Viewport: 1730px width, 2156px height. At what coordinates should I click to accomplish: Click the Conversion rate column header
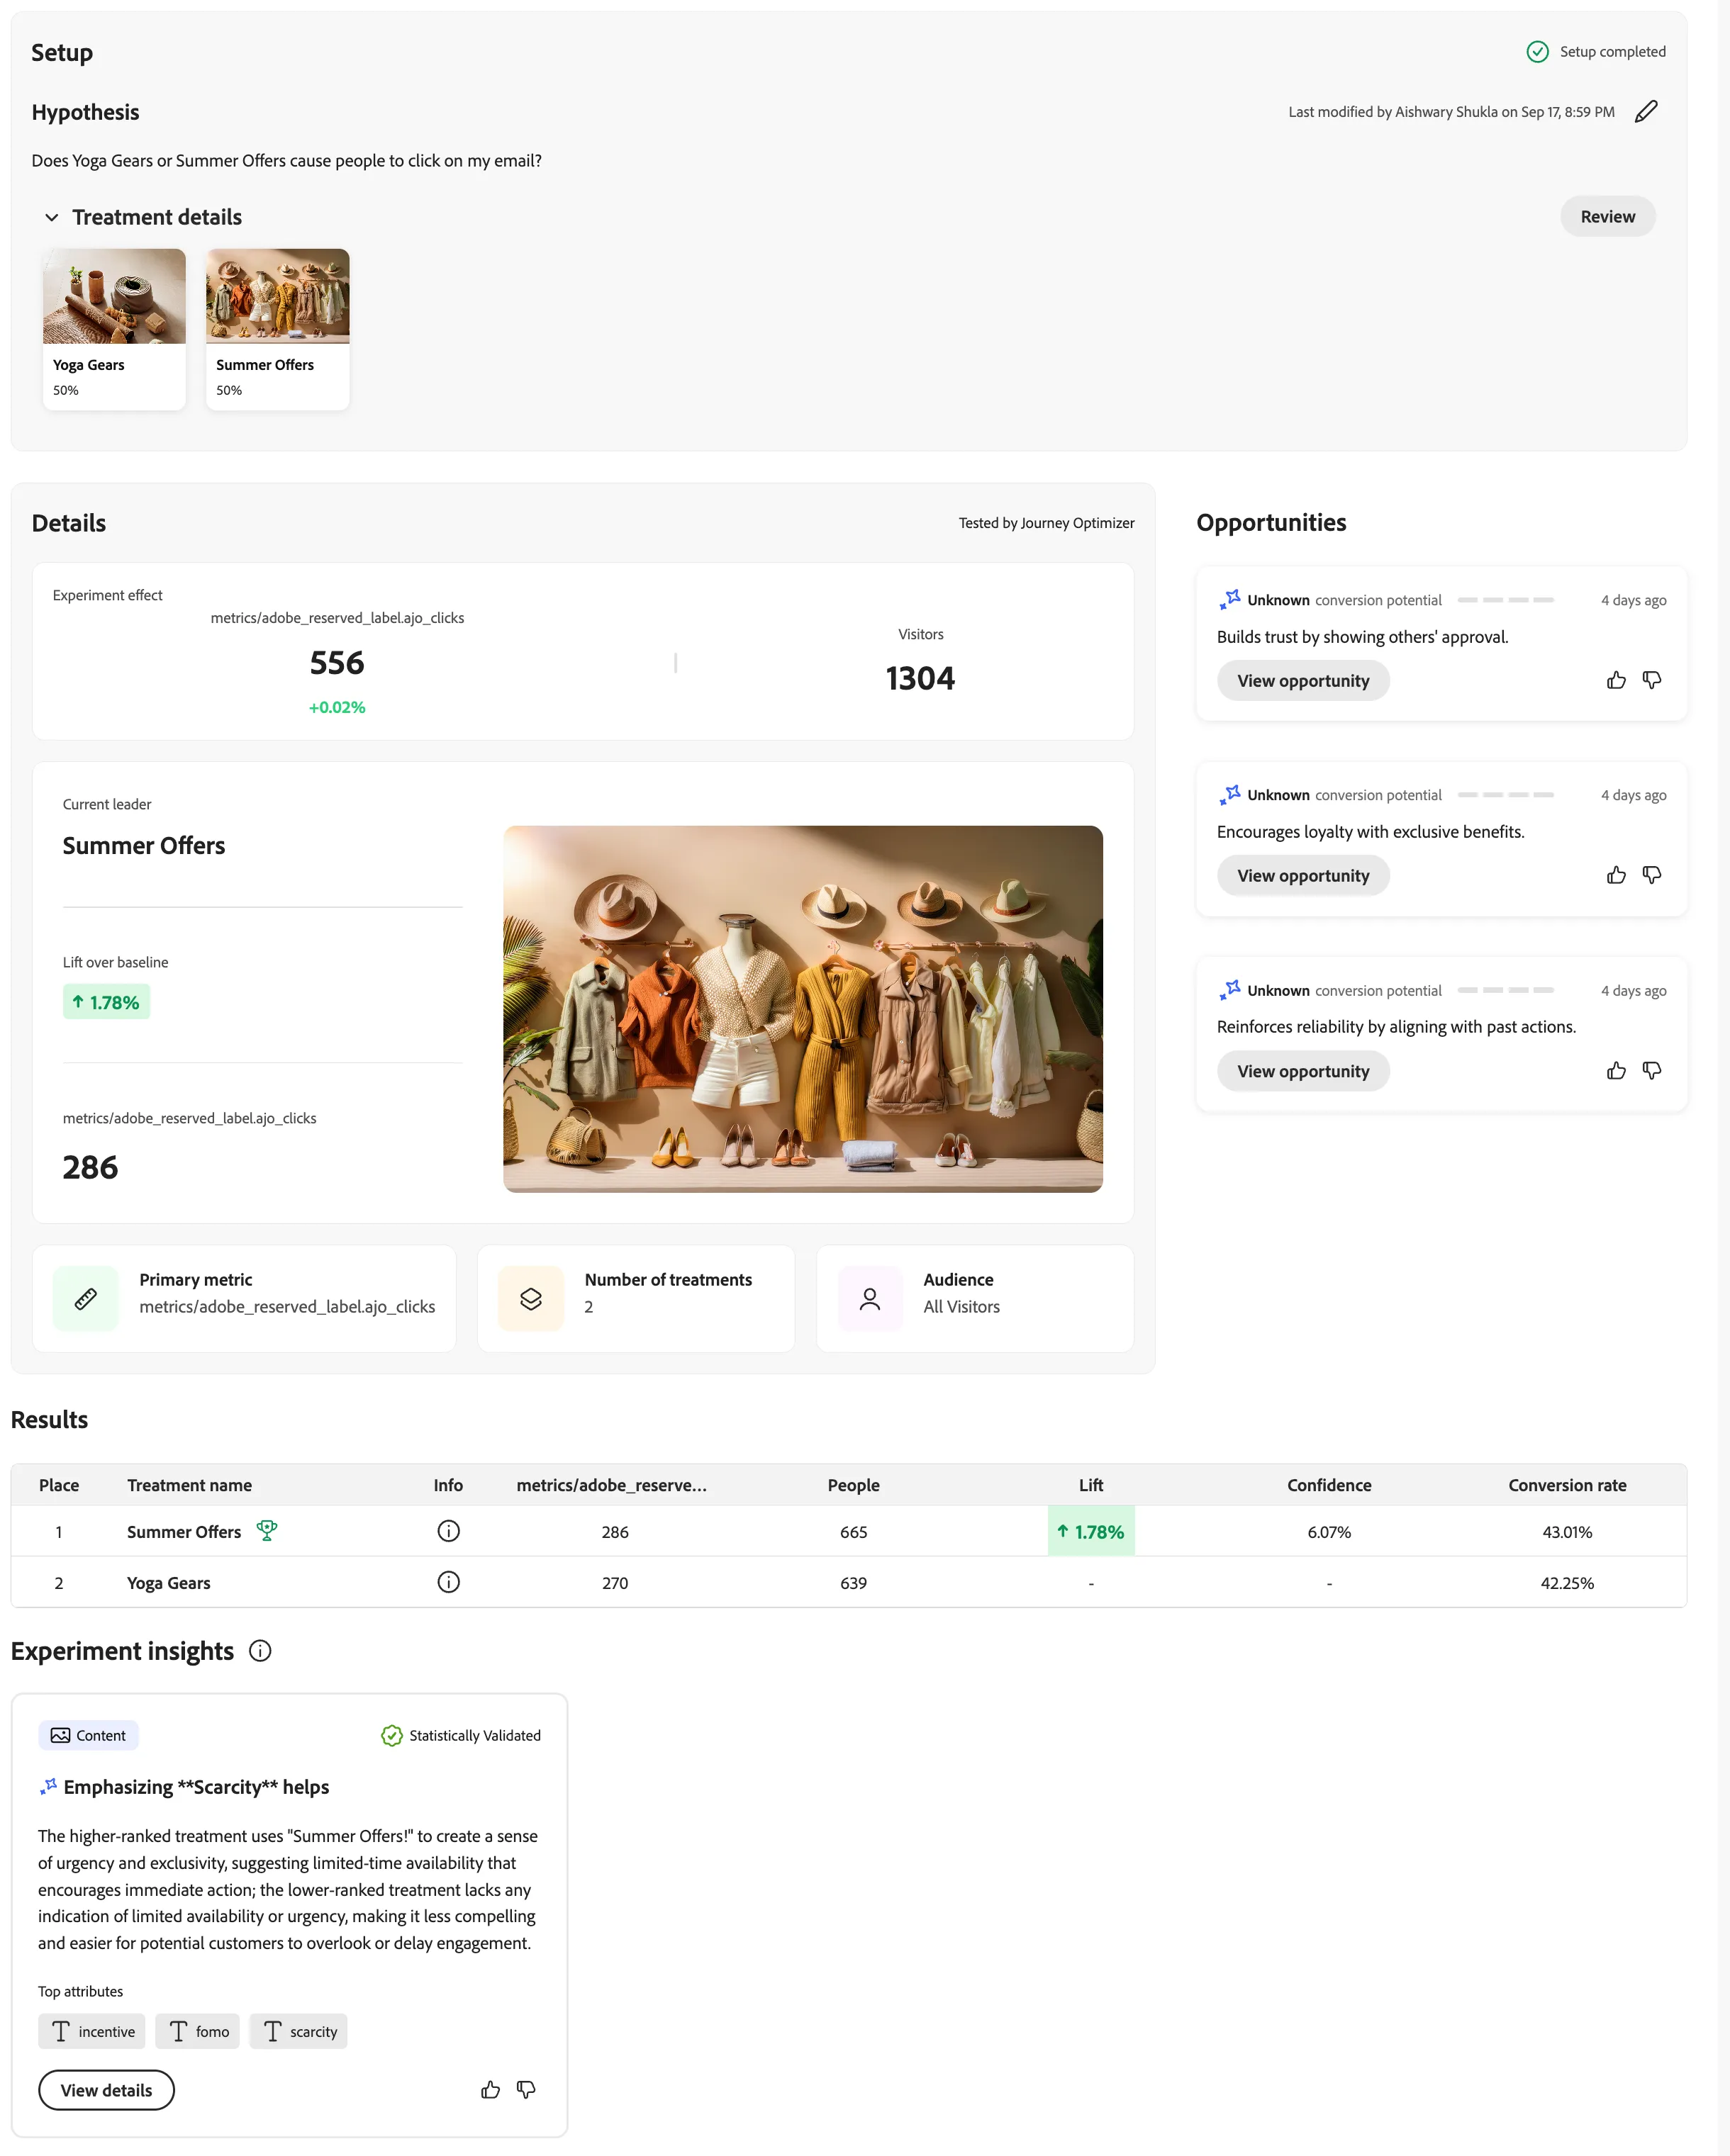click(x=1567, y=1485)
